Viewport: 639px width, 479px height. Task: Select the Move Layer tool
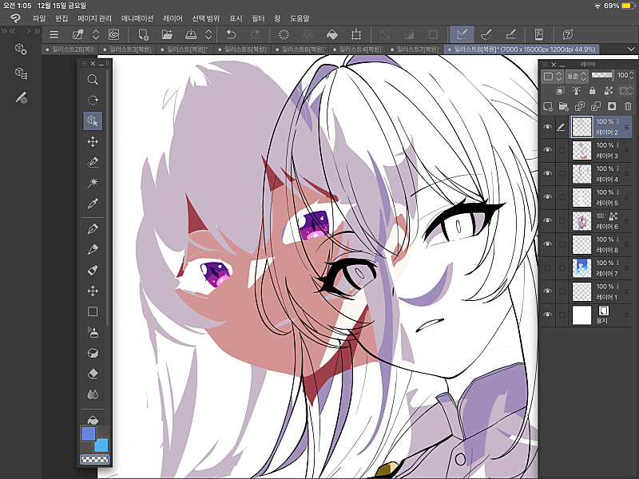pos(93,141)
